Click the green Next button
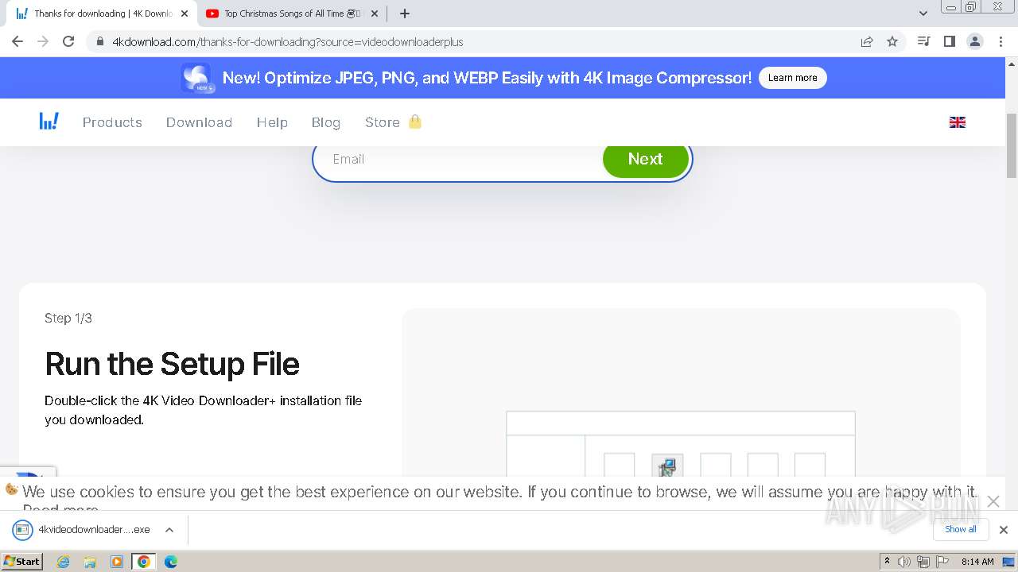Image resolution: width=1018 pixels, height=572 pixels. pos(645,159)
